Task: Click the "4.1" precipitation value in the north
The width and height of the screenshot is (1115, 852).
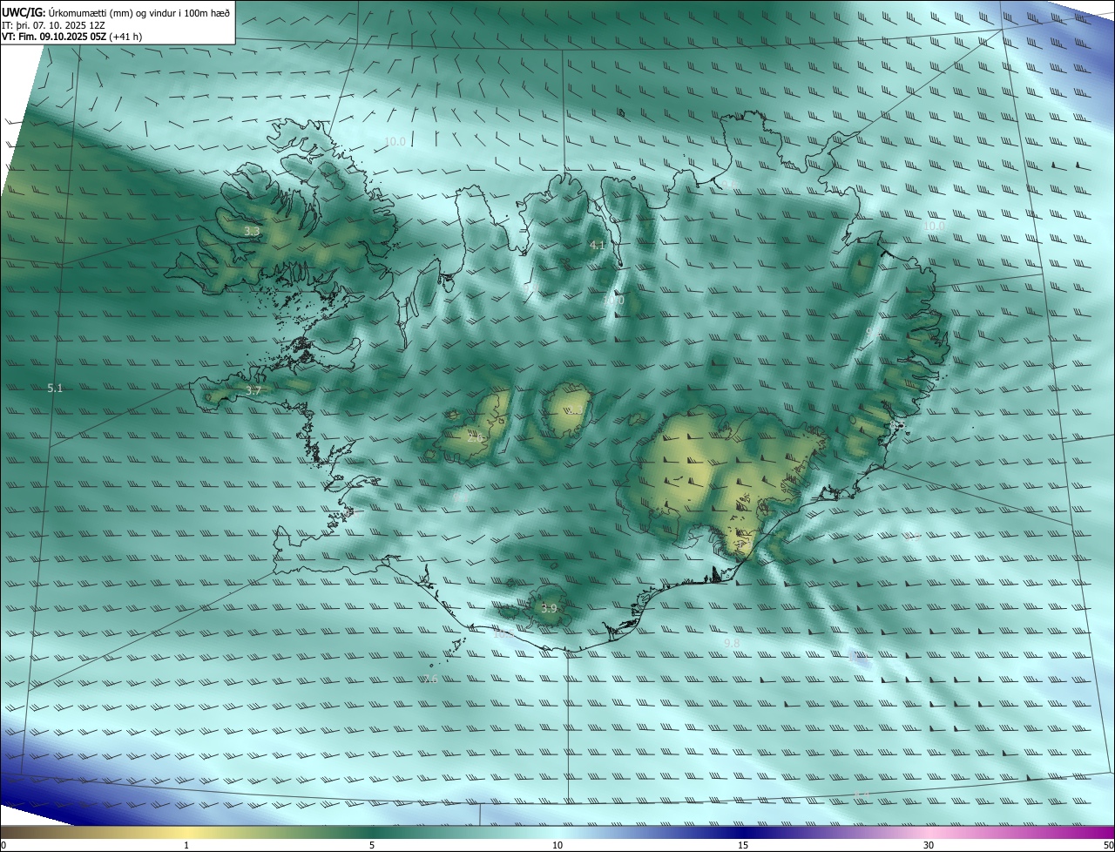Action: (x=597, y=247)
